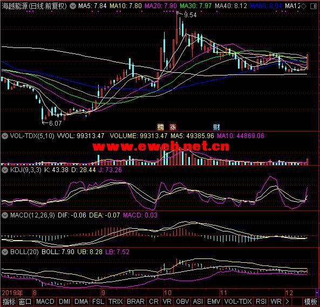Open the MACD panel dropdown arrow
Screen dimensions: 320x307
5,215
